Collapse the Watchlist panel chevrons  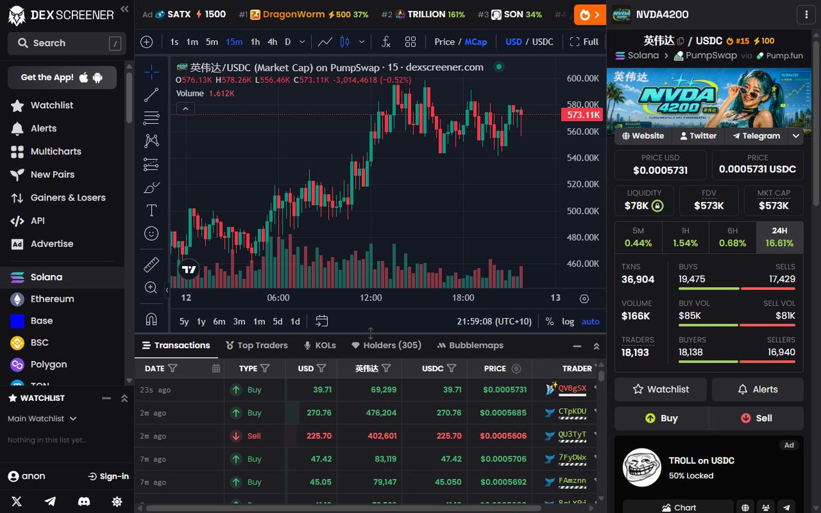point(124,398)
